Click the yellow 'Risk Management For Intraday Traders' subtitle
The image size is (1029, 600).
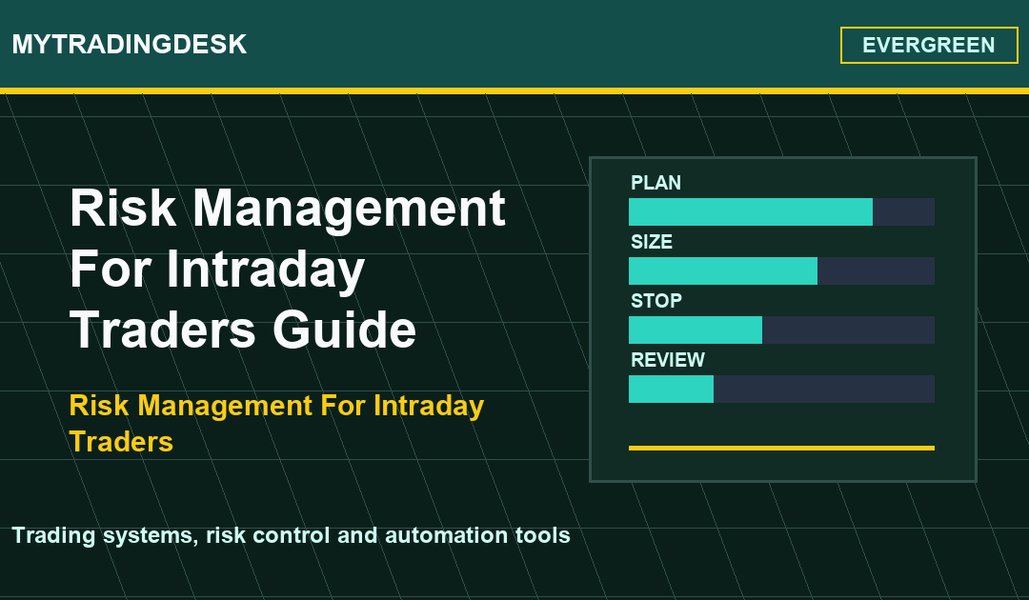coord(276,424)
